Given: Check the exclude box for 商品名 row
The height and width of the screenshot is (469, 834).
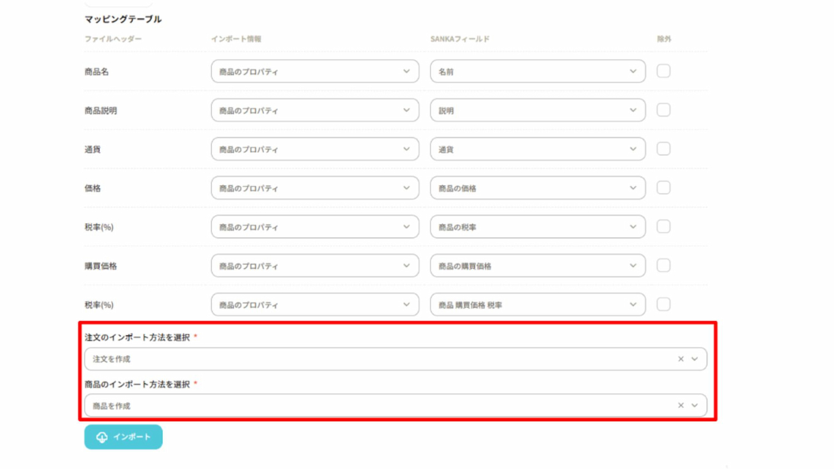Looking at the screenshot, I should click(x=663, y=71).
